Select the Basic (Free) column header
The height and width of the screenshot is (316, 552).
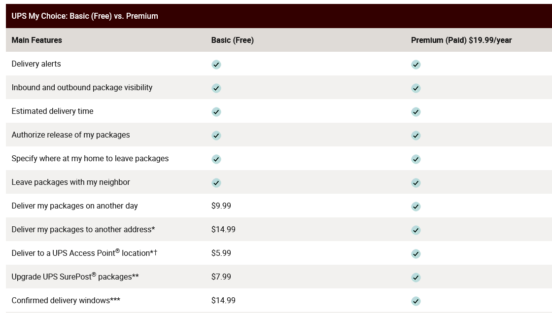[232, 40]
